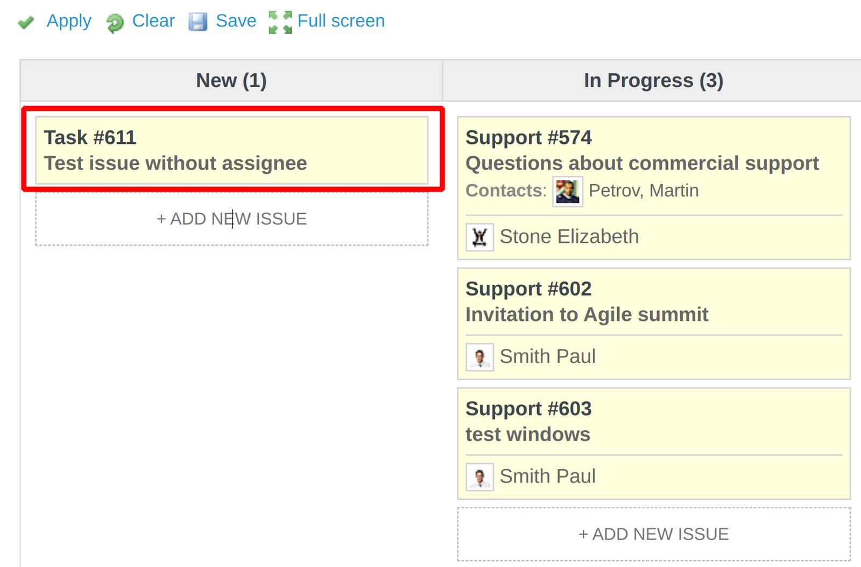Screen dimensions: 861x567
Task: Click ADD NEW ISSUE under In Progress
Action: (653, 534)
